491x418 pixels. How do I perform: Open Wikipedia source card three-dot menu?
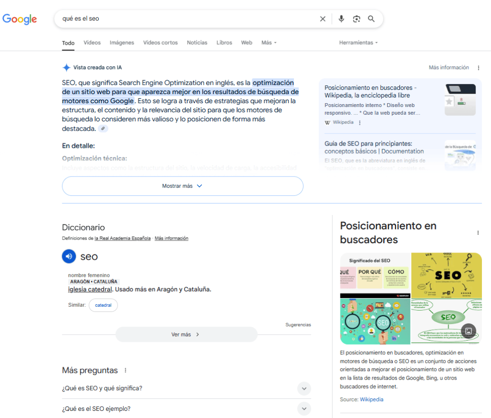360,122
